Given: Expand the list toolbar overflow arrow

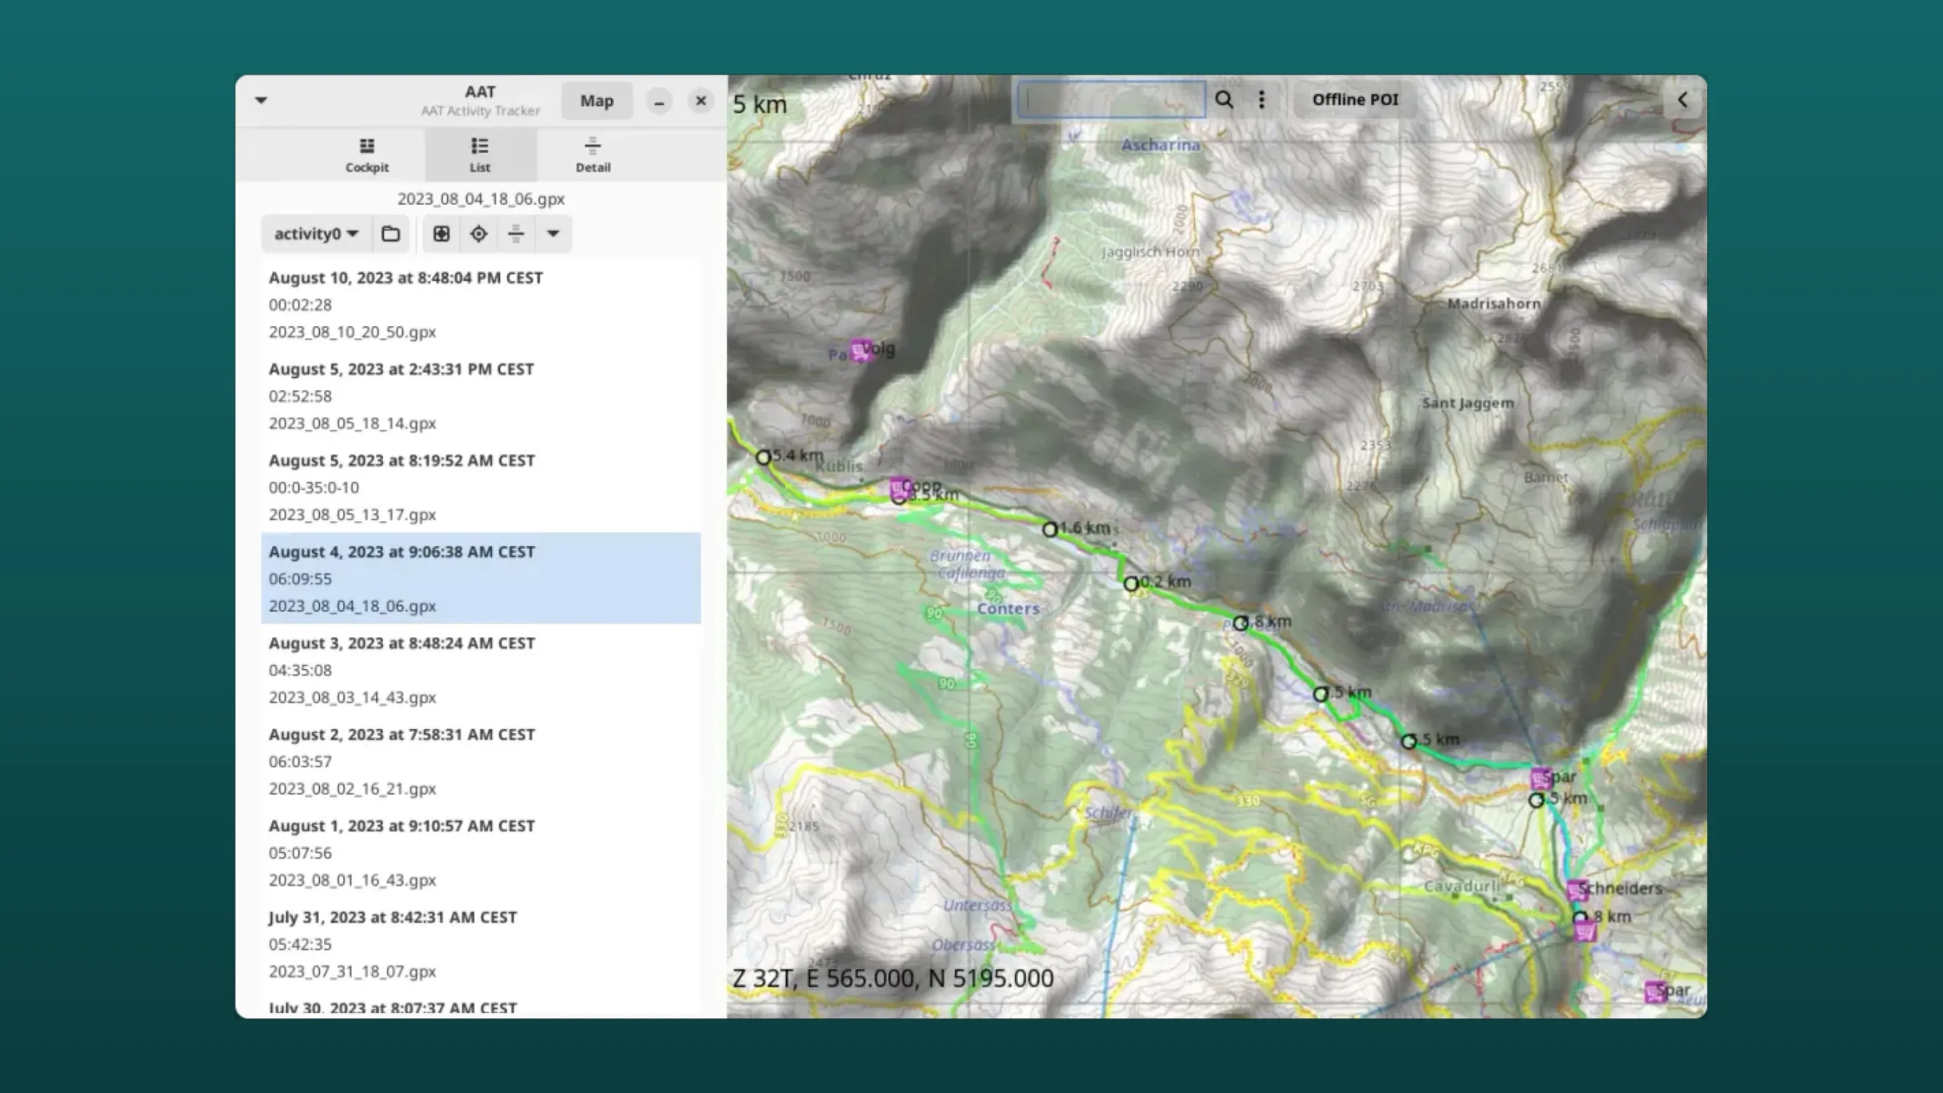Looking at the screenshot, I should pyautogui.click(x=553, y=234).
